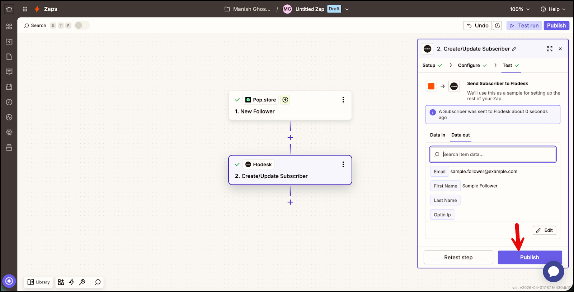
Task: Expand the Untitled Zap draft chevron
Action: pos(347,9)
